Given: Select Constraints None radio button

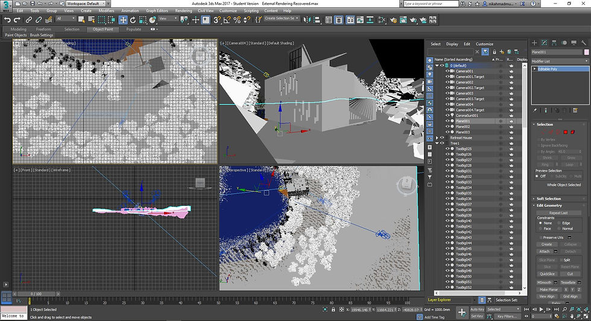Looking at the screenshot, I should click(x=540, y=223).
